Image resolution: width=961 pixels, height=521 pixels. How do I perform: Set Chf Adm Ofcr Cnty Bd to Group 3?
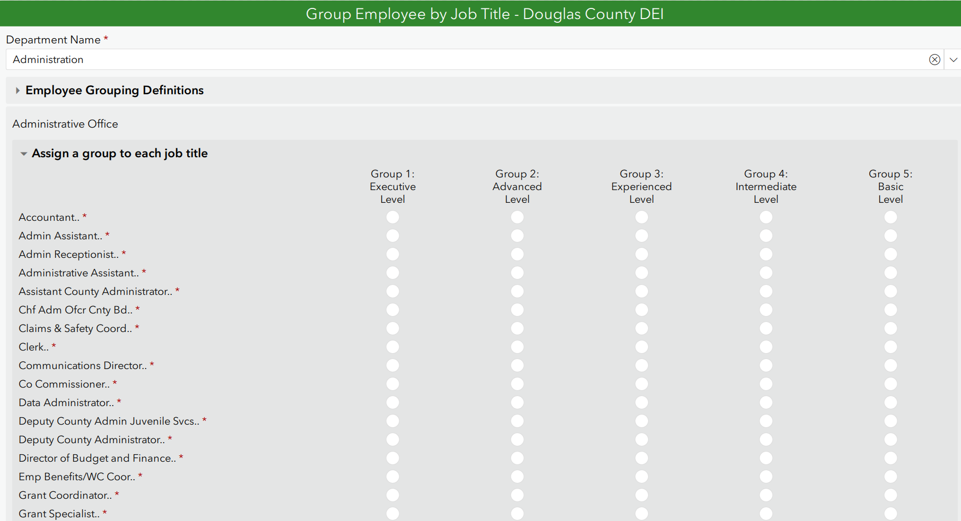click(x=642, y=310)
